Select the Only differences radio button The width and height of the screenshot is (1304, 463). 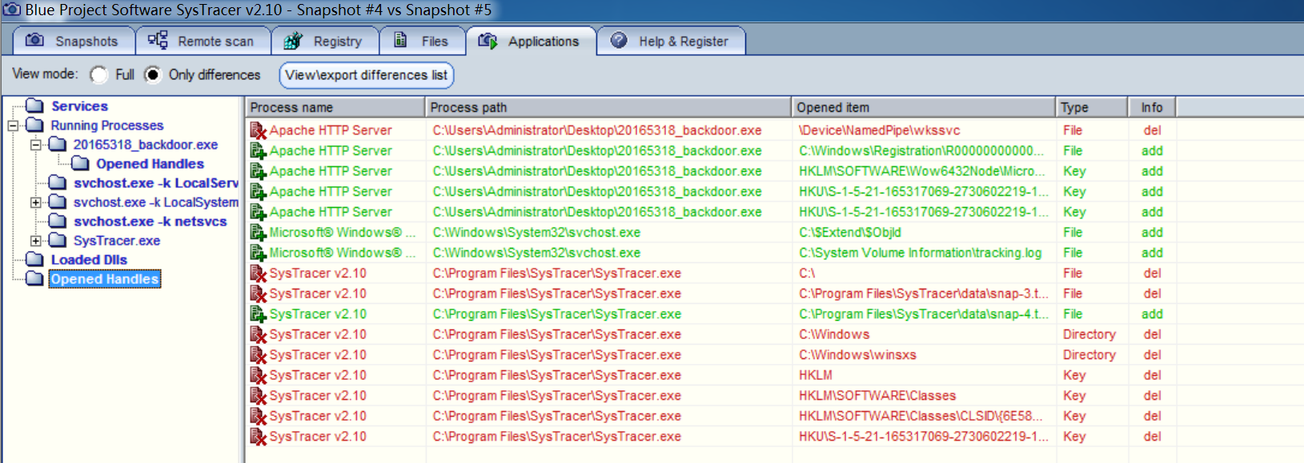tap(152, 75)
